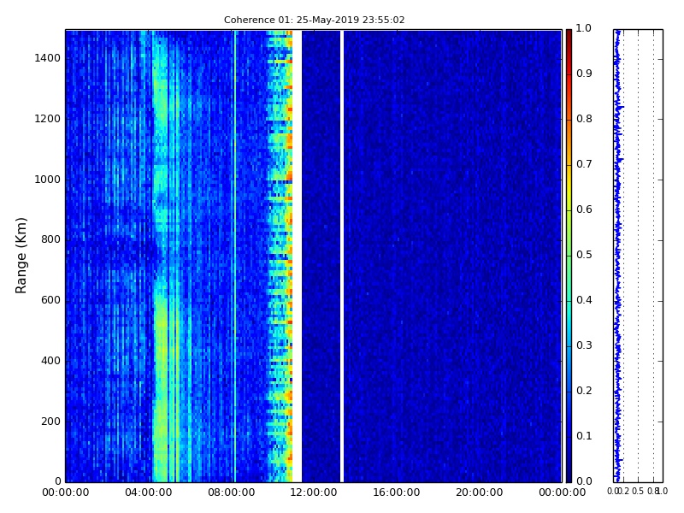This screenshot has width=684, height=513.
Task: Click the 1.0 colorbar label
Action: coord(584,28)
